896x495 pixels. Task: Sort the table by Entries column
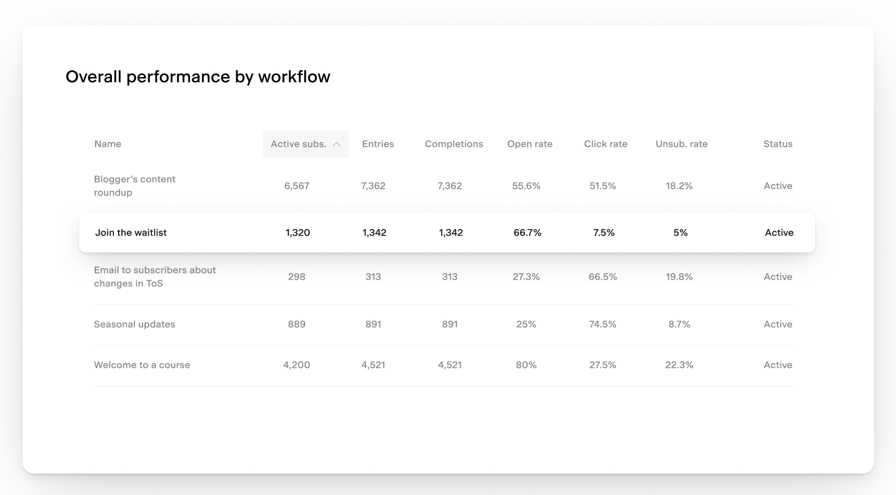coord(378,143)
